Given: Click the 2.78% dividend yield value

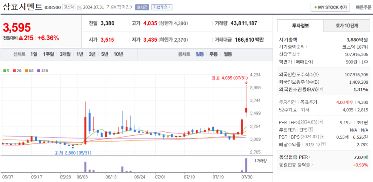Looking at the screenshot, I should (362, 145).
